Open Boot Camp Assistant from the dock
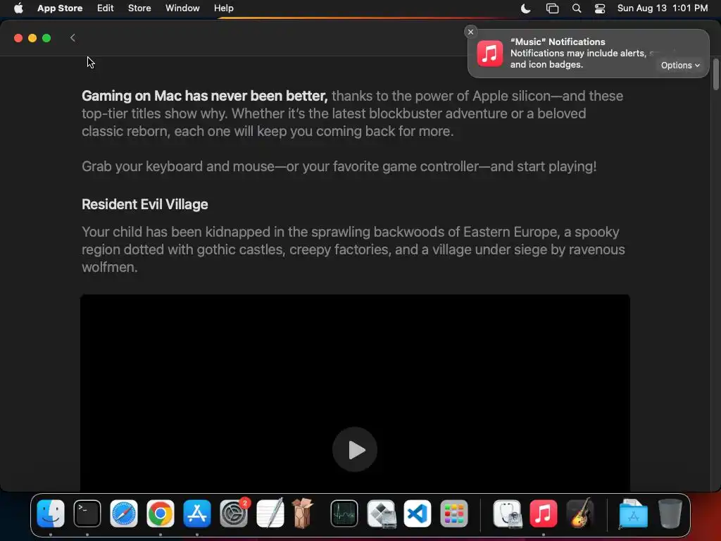This screenshot has height=541, width=721. coord(381,514)
